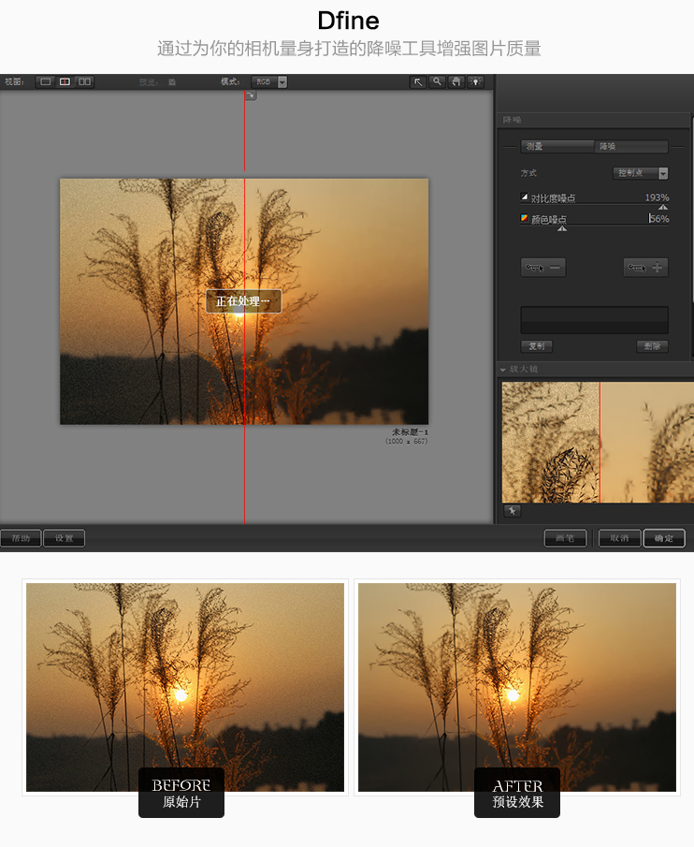Select the arrow pointer tool
Screen dimensions: 694x847
pos(418,81)
